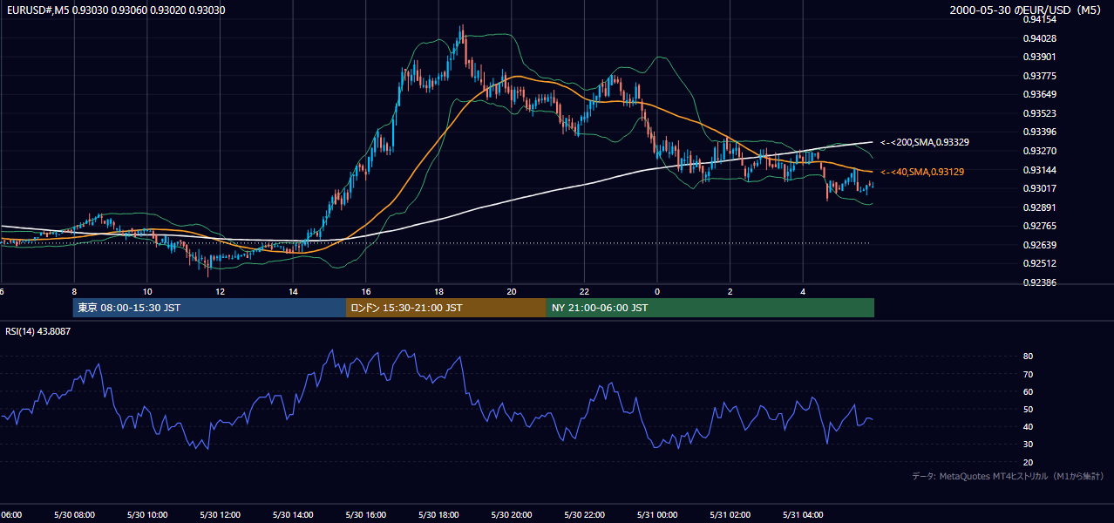Viewport: 1114px width, 523px height.
Task: Click bottom time label 5/30 14:00
Action: tap(292, 514)
